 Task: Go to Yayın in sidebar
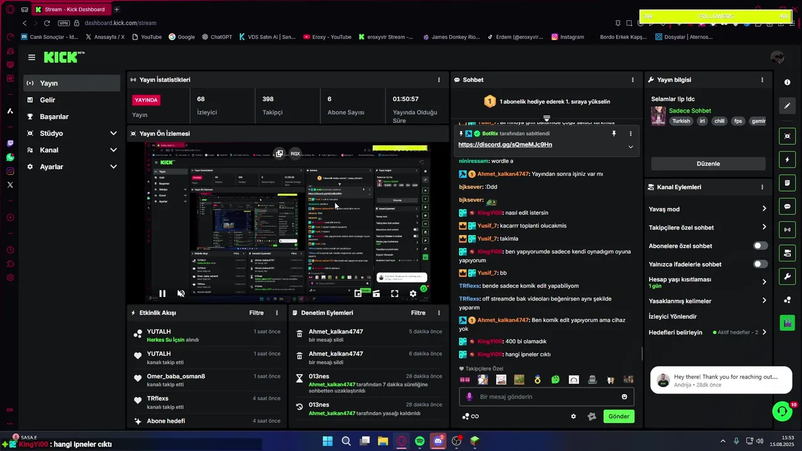pos(72,83)
